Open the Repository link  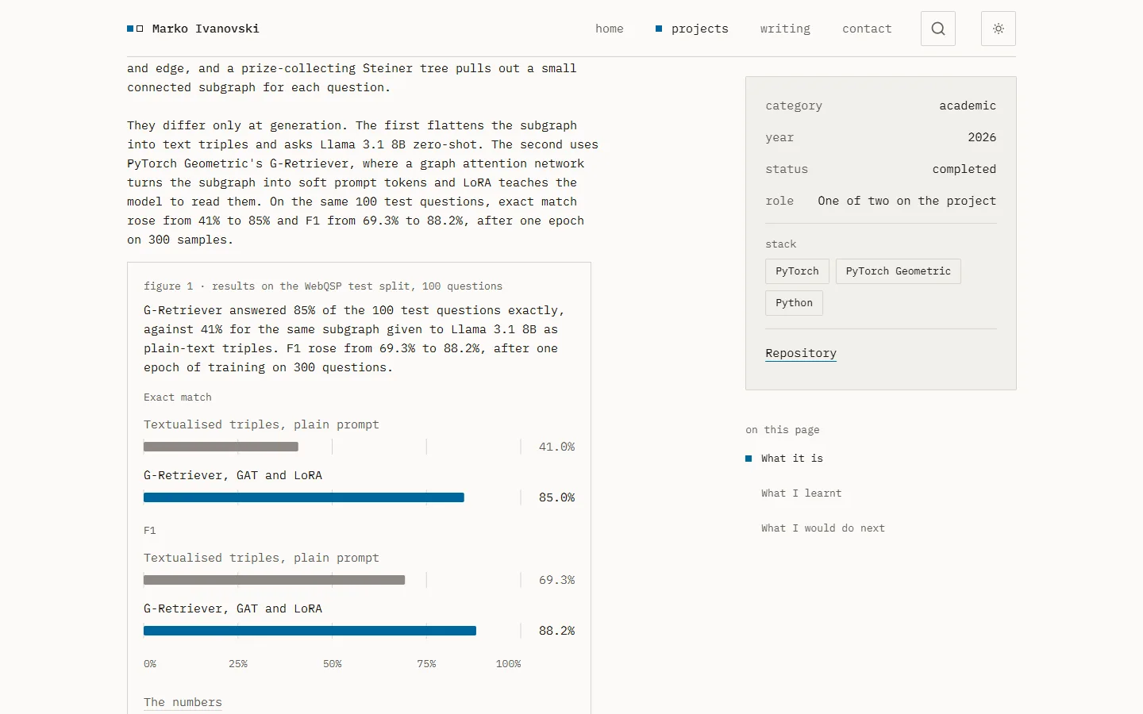click(x=801, y=353)
